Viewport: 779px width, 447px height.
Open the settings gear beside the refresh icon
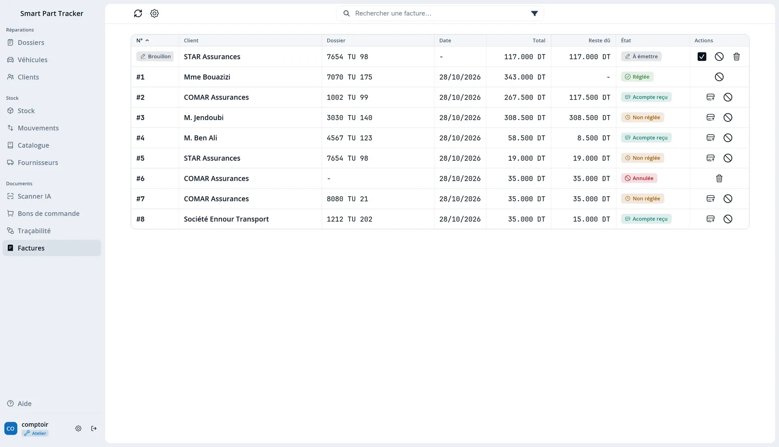point(154,14)
